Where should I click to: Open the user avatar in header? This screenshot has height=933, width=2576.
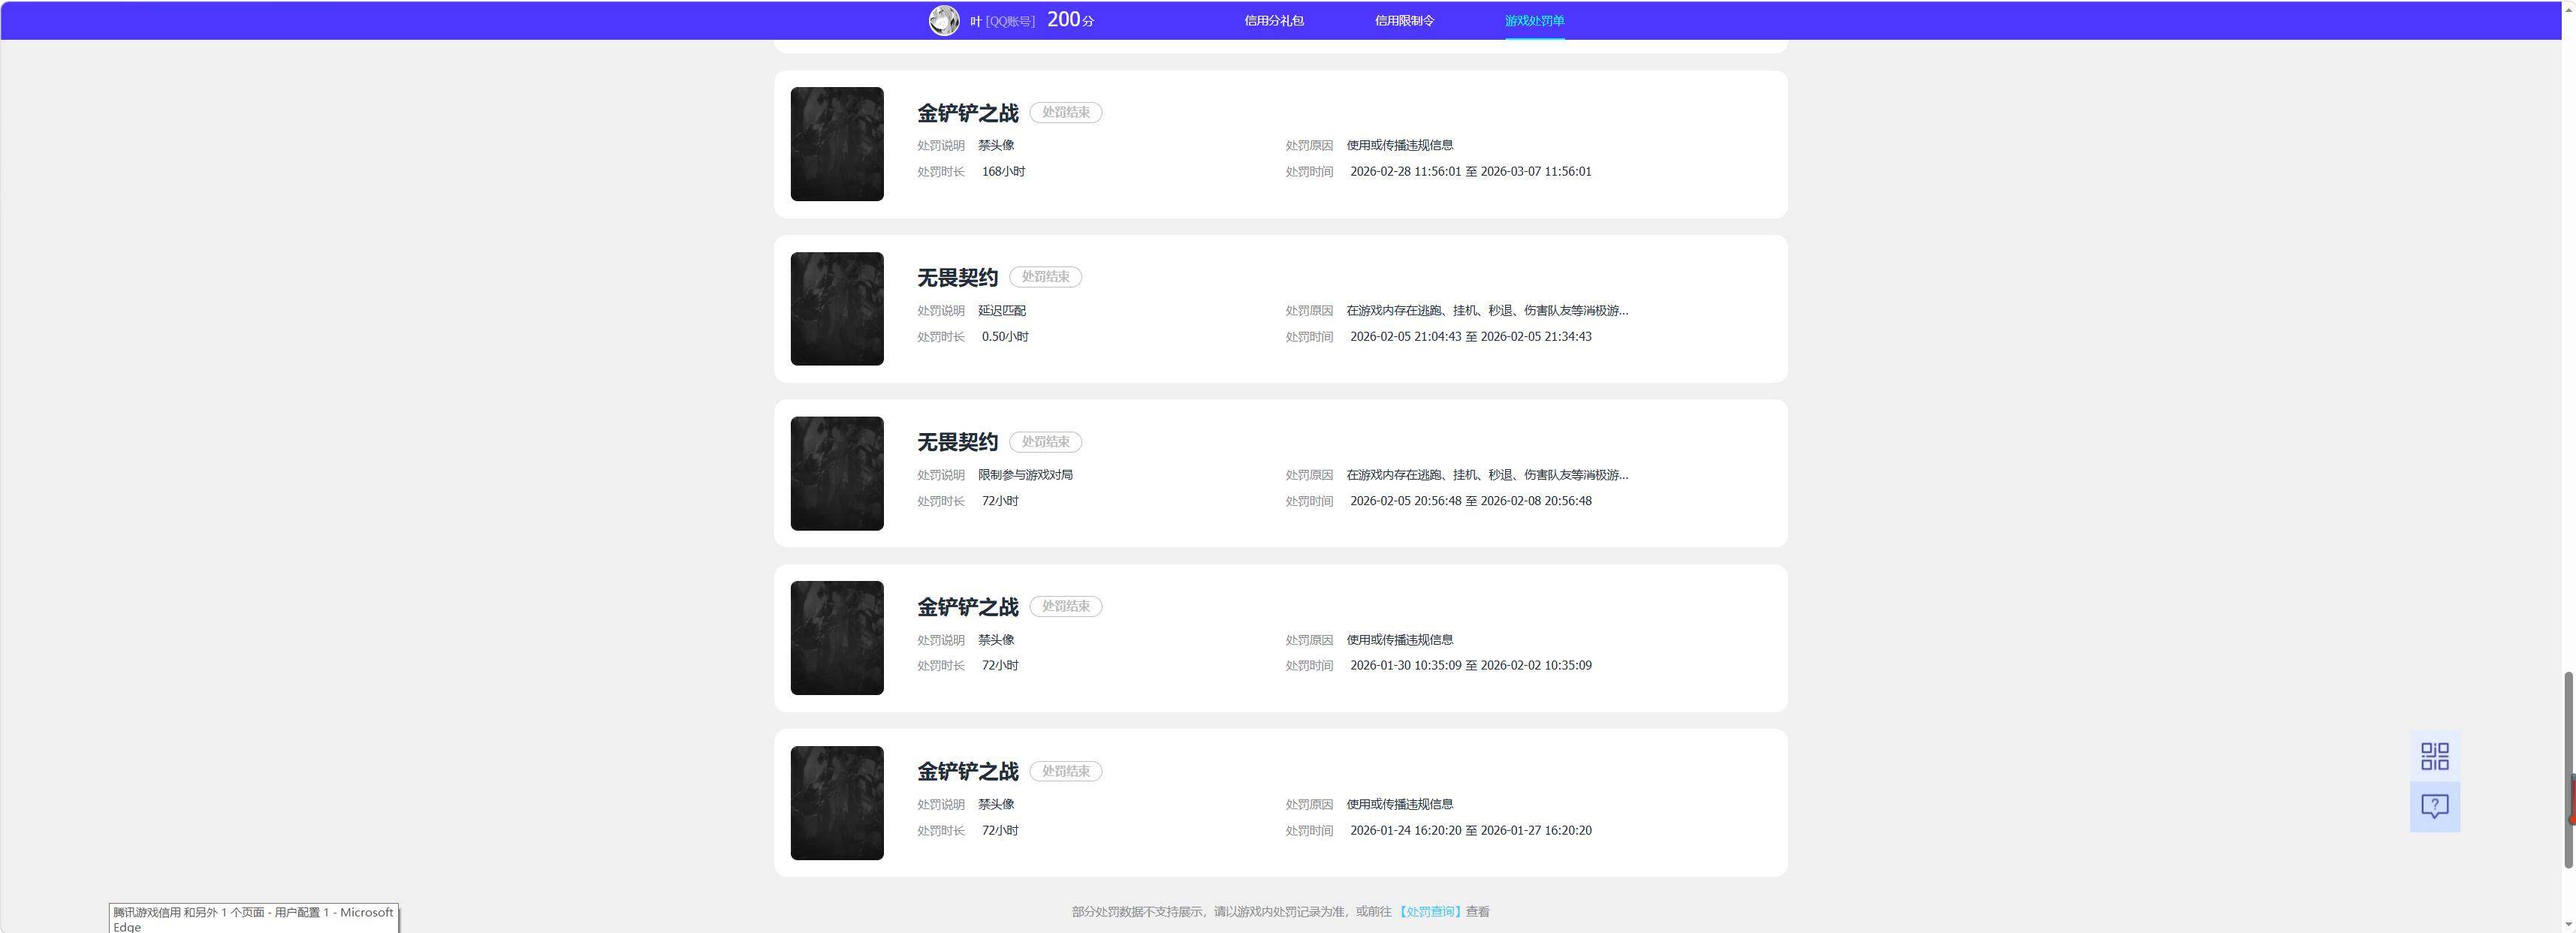[x=944, y=20]
